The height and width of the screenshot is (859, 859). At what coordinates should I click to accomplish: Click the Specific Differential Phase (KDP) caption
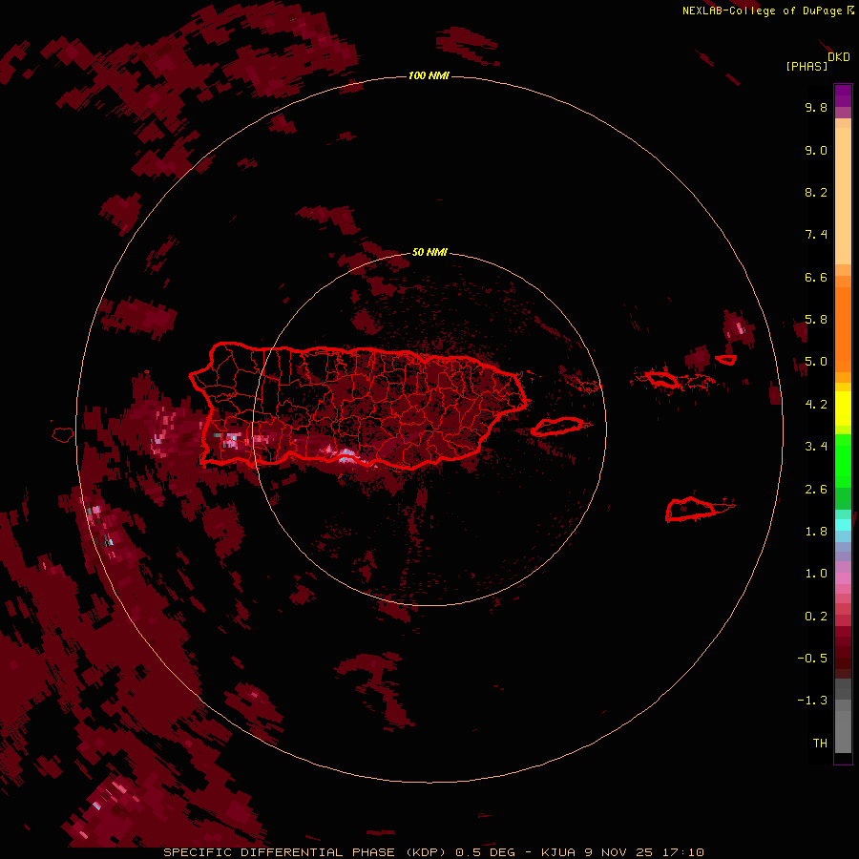click(x=305, y=852)
